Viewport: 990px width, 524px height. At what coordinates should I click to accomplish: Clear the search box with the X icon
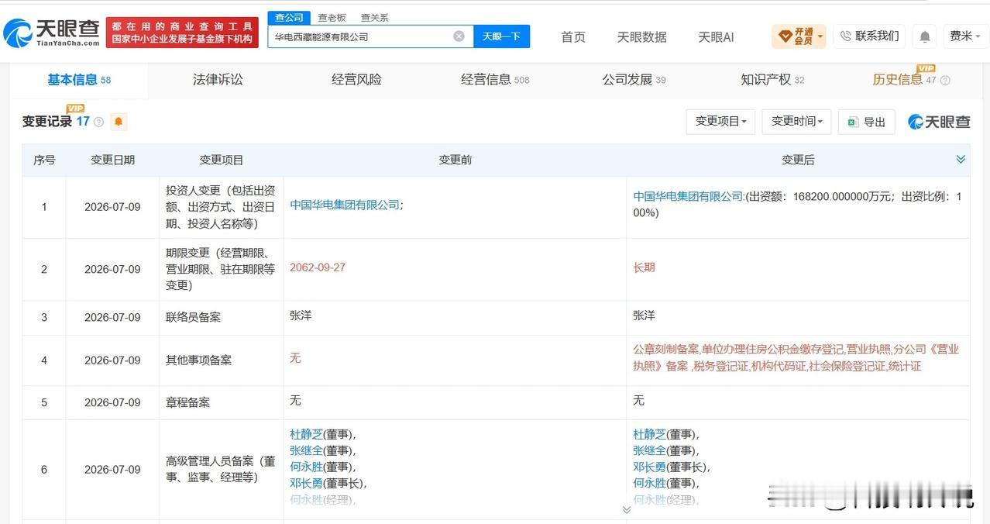459,36
